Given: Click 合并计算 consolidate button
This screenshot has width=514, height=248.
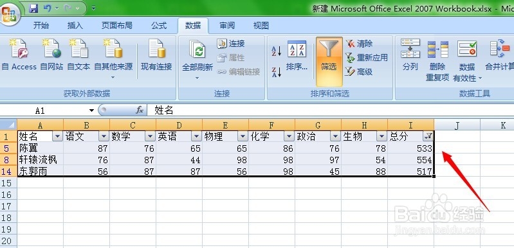Looking at the screenshot, I should coord(500,55).
